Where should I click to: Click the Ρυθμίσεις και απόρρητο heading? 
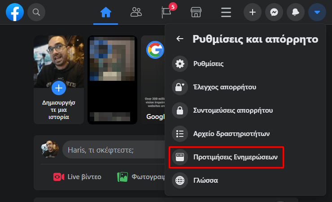(x=255, y=39)
